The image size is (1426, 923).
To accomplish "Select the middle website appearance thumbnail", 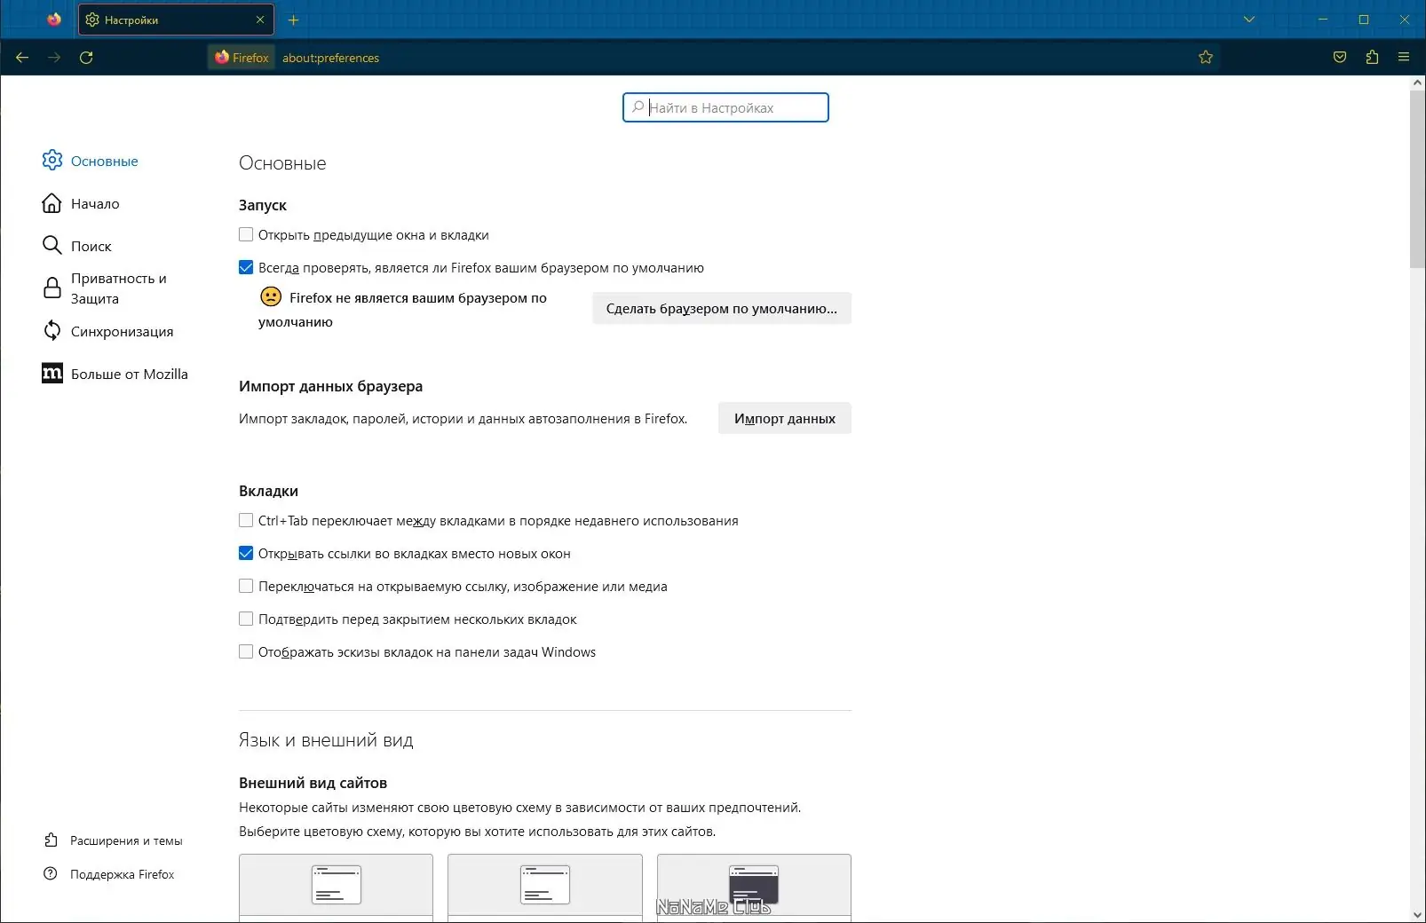I will click(545, 886).
